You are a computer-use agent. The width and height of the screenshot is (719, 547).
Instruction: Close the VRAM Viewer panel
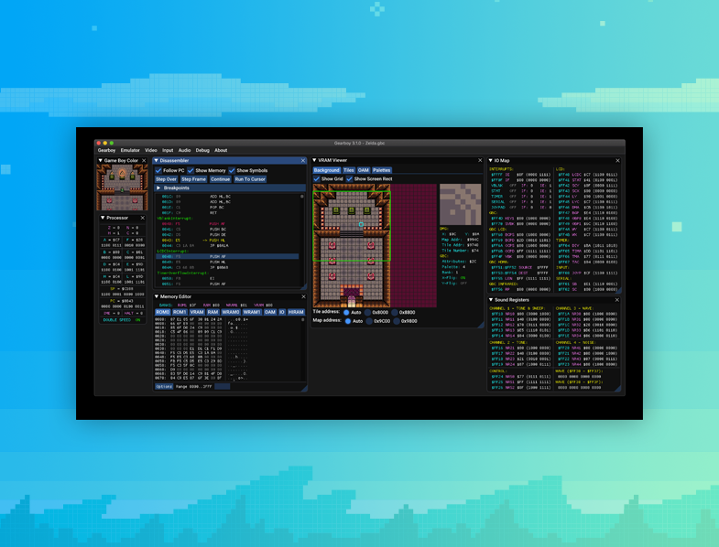480,160
